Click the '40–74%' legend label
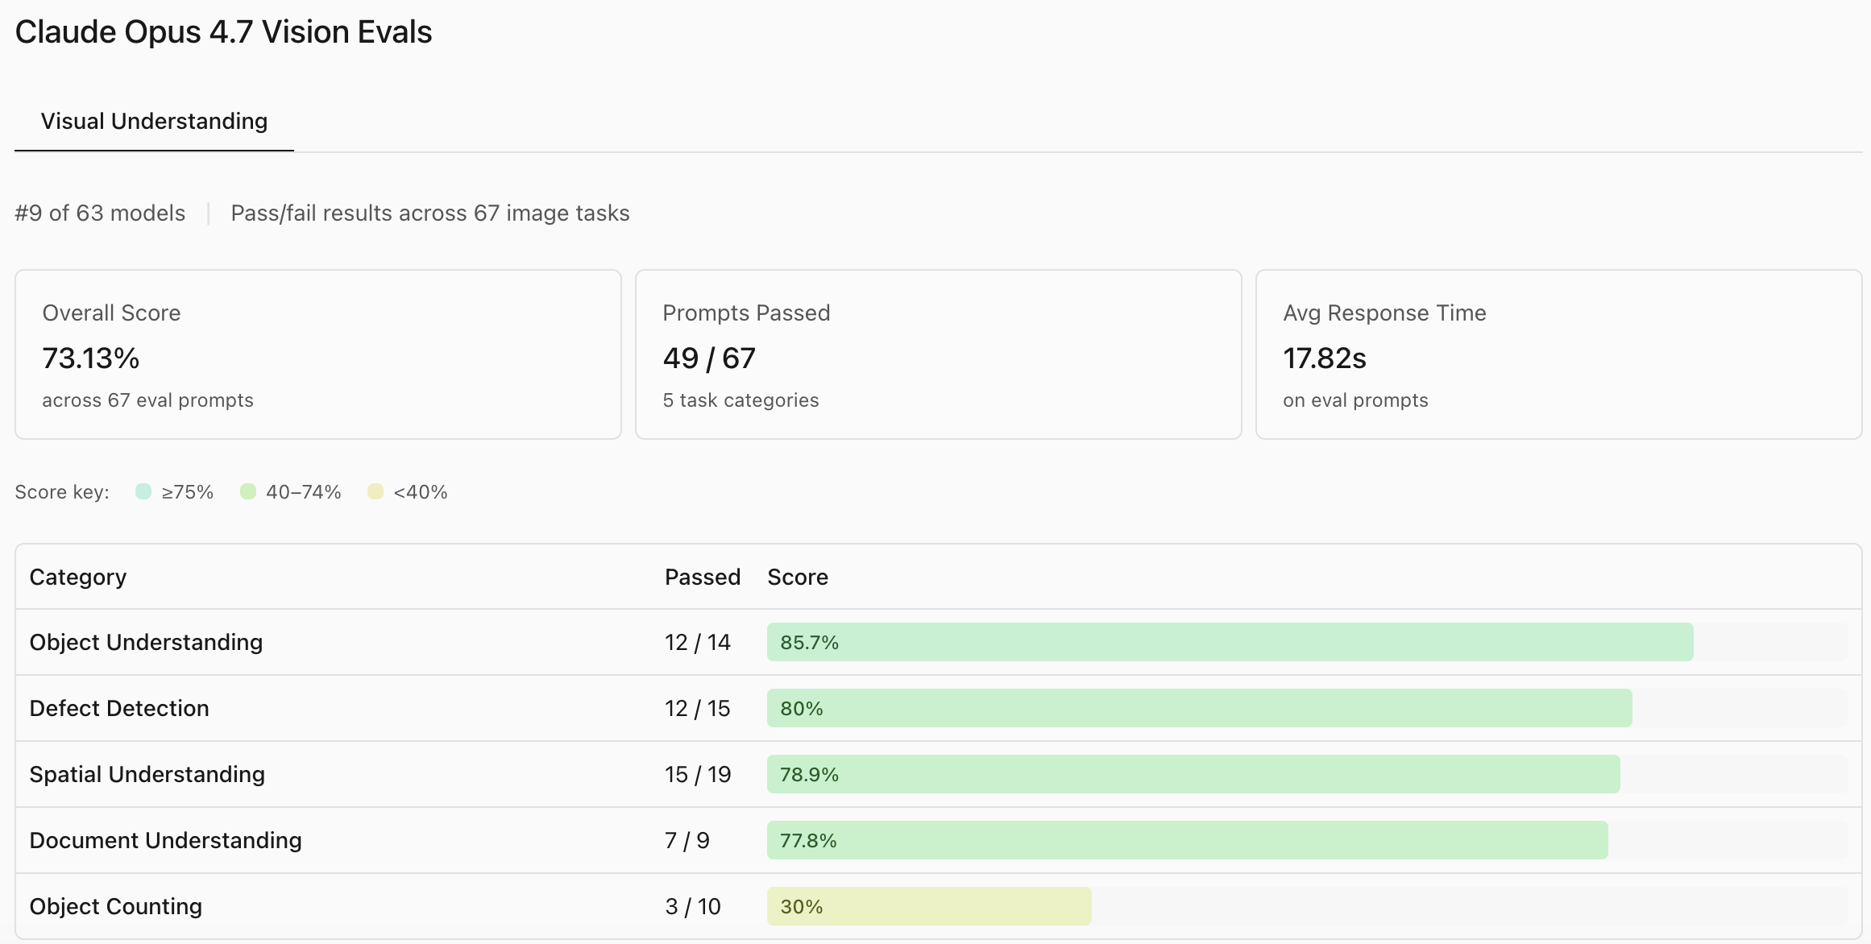 tap(304, 492)
